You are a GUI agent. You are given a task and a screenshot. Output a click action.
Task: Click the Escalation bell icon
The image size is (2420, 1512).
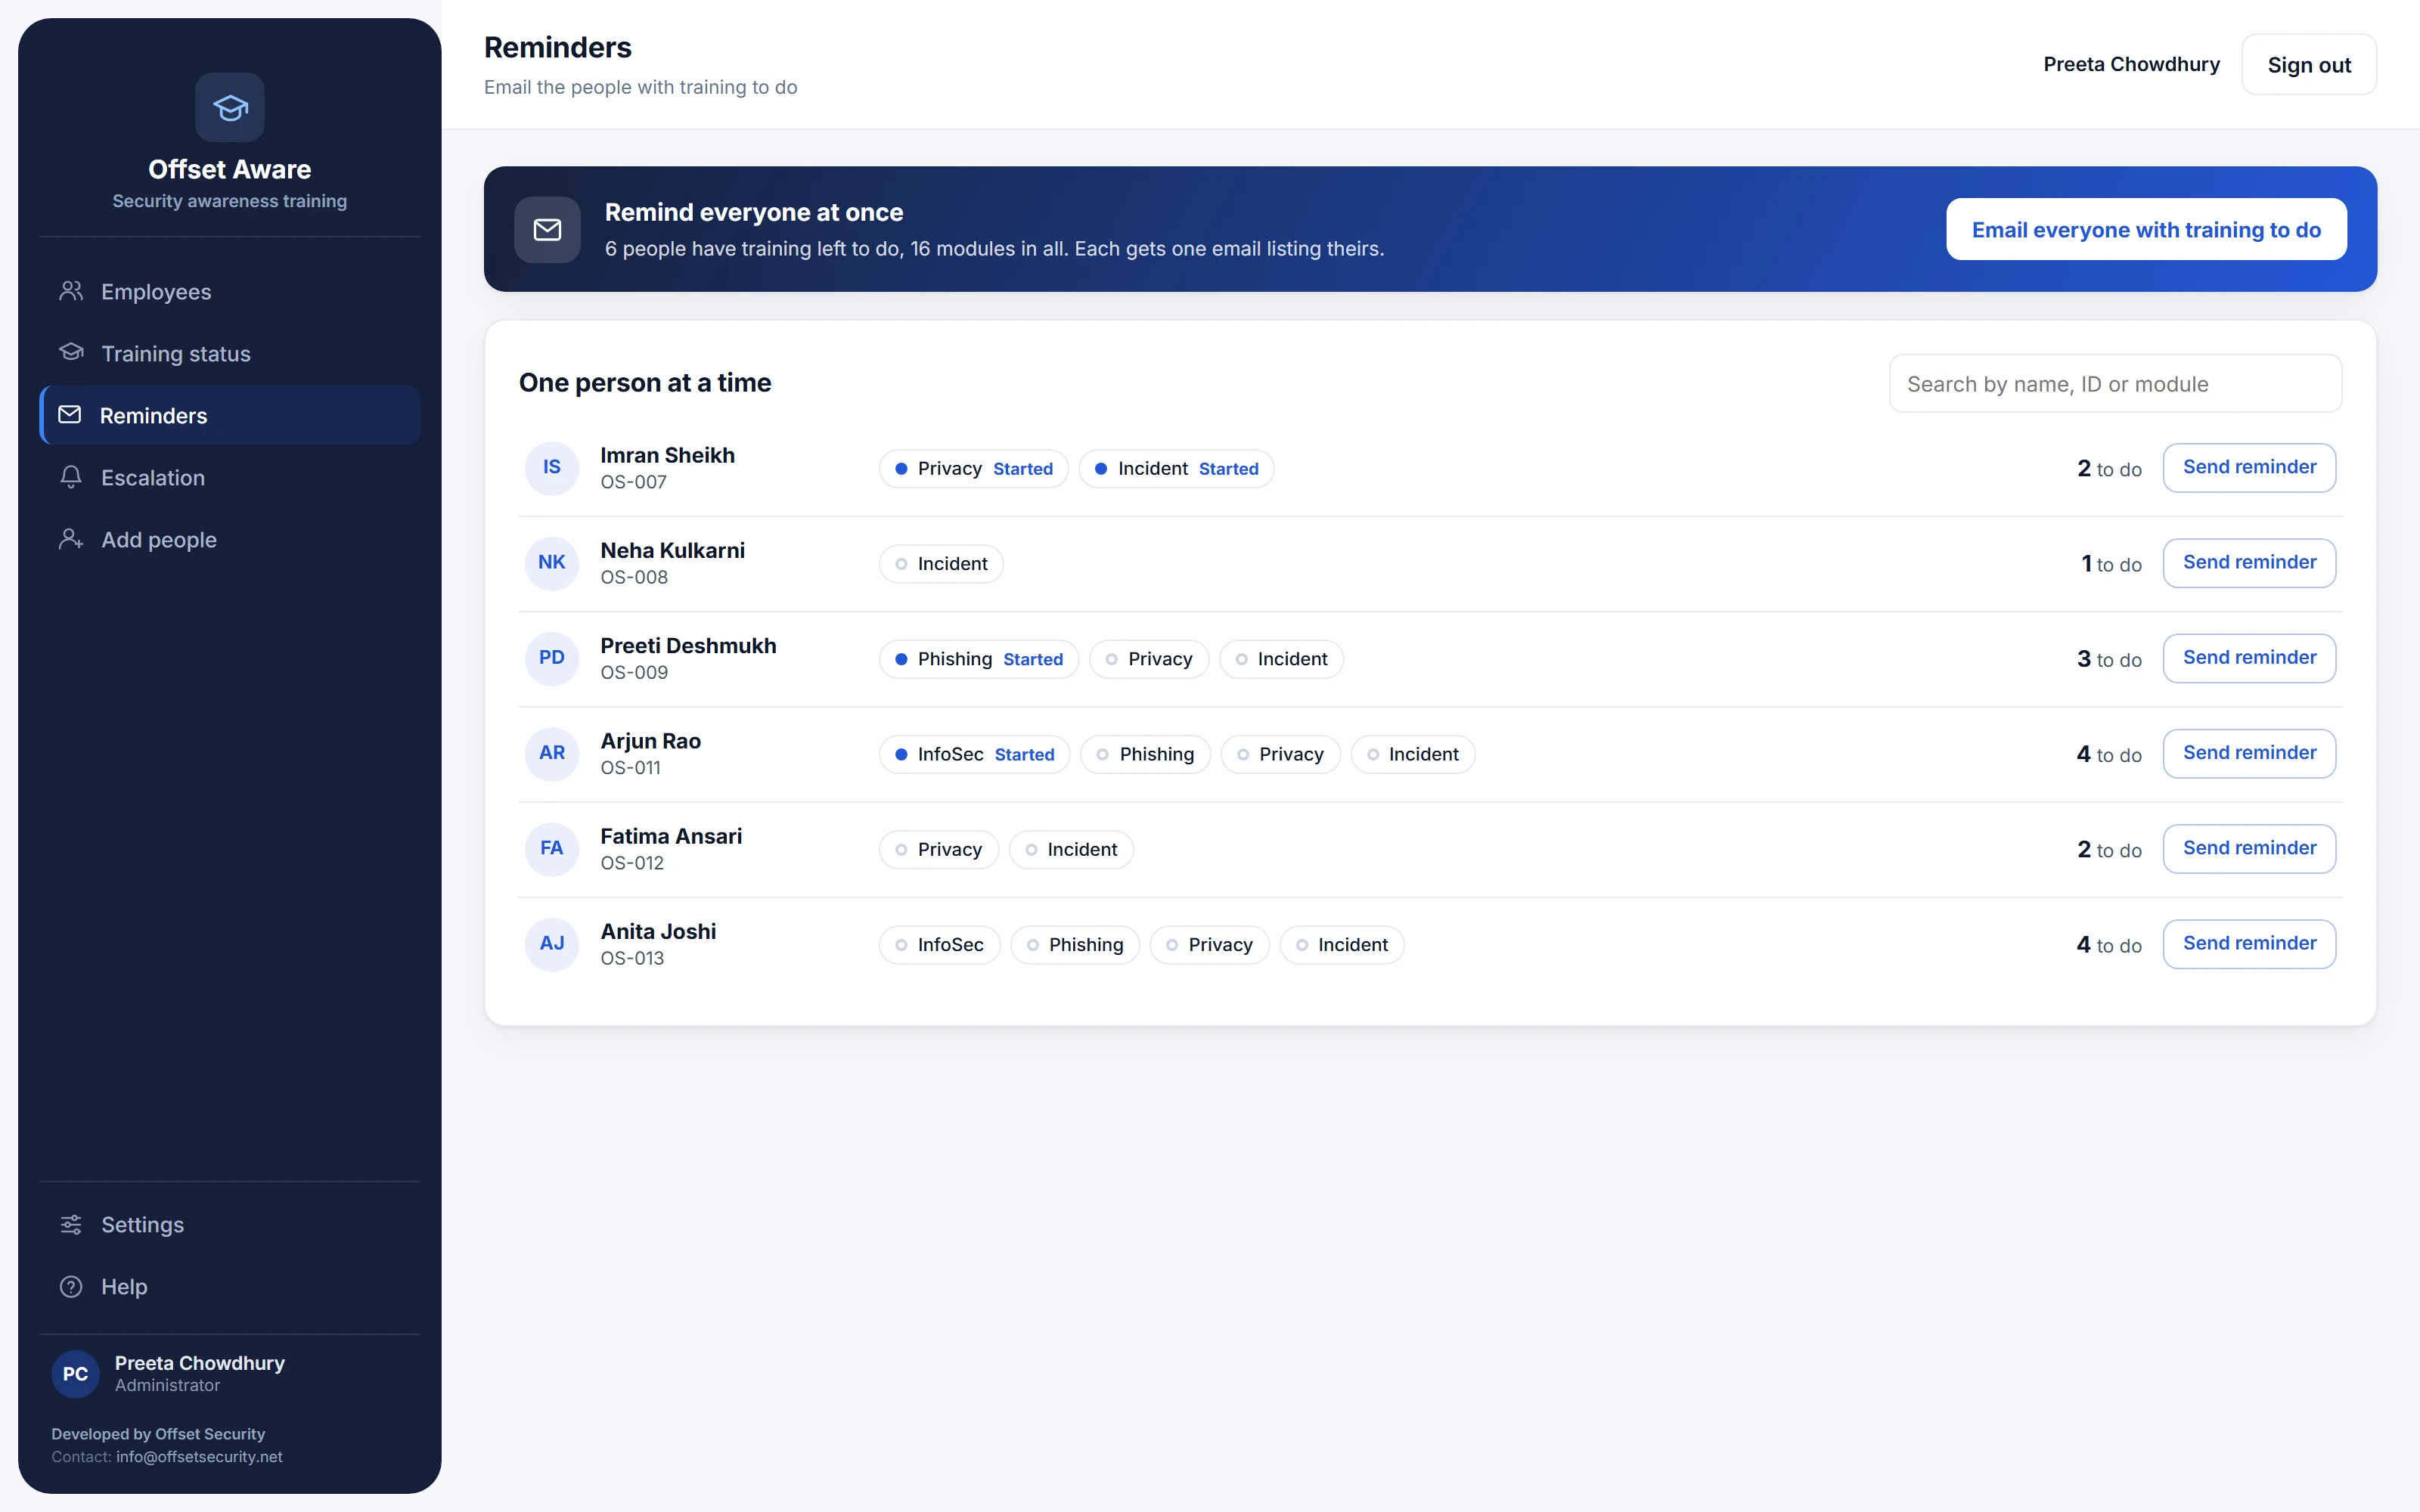pyautogui.click(x=71, y=477)
